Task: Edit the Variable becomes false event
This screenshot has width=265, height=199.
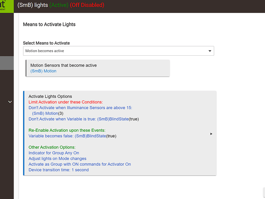Action: [72, 136]
